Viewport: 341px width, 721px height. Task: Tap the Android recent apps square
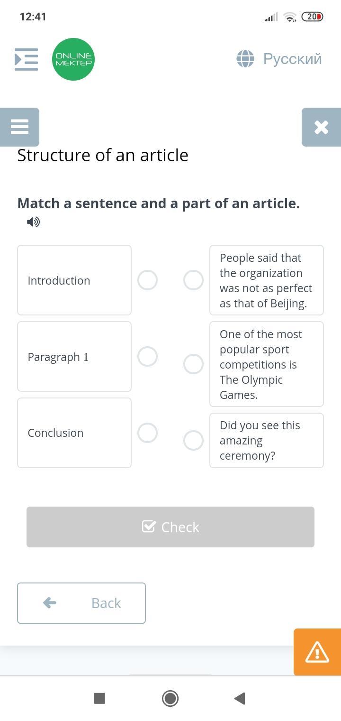click(99, 698)
